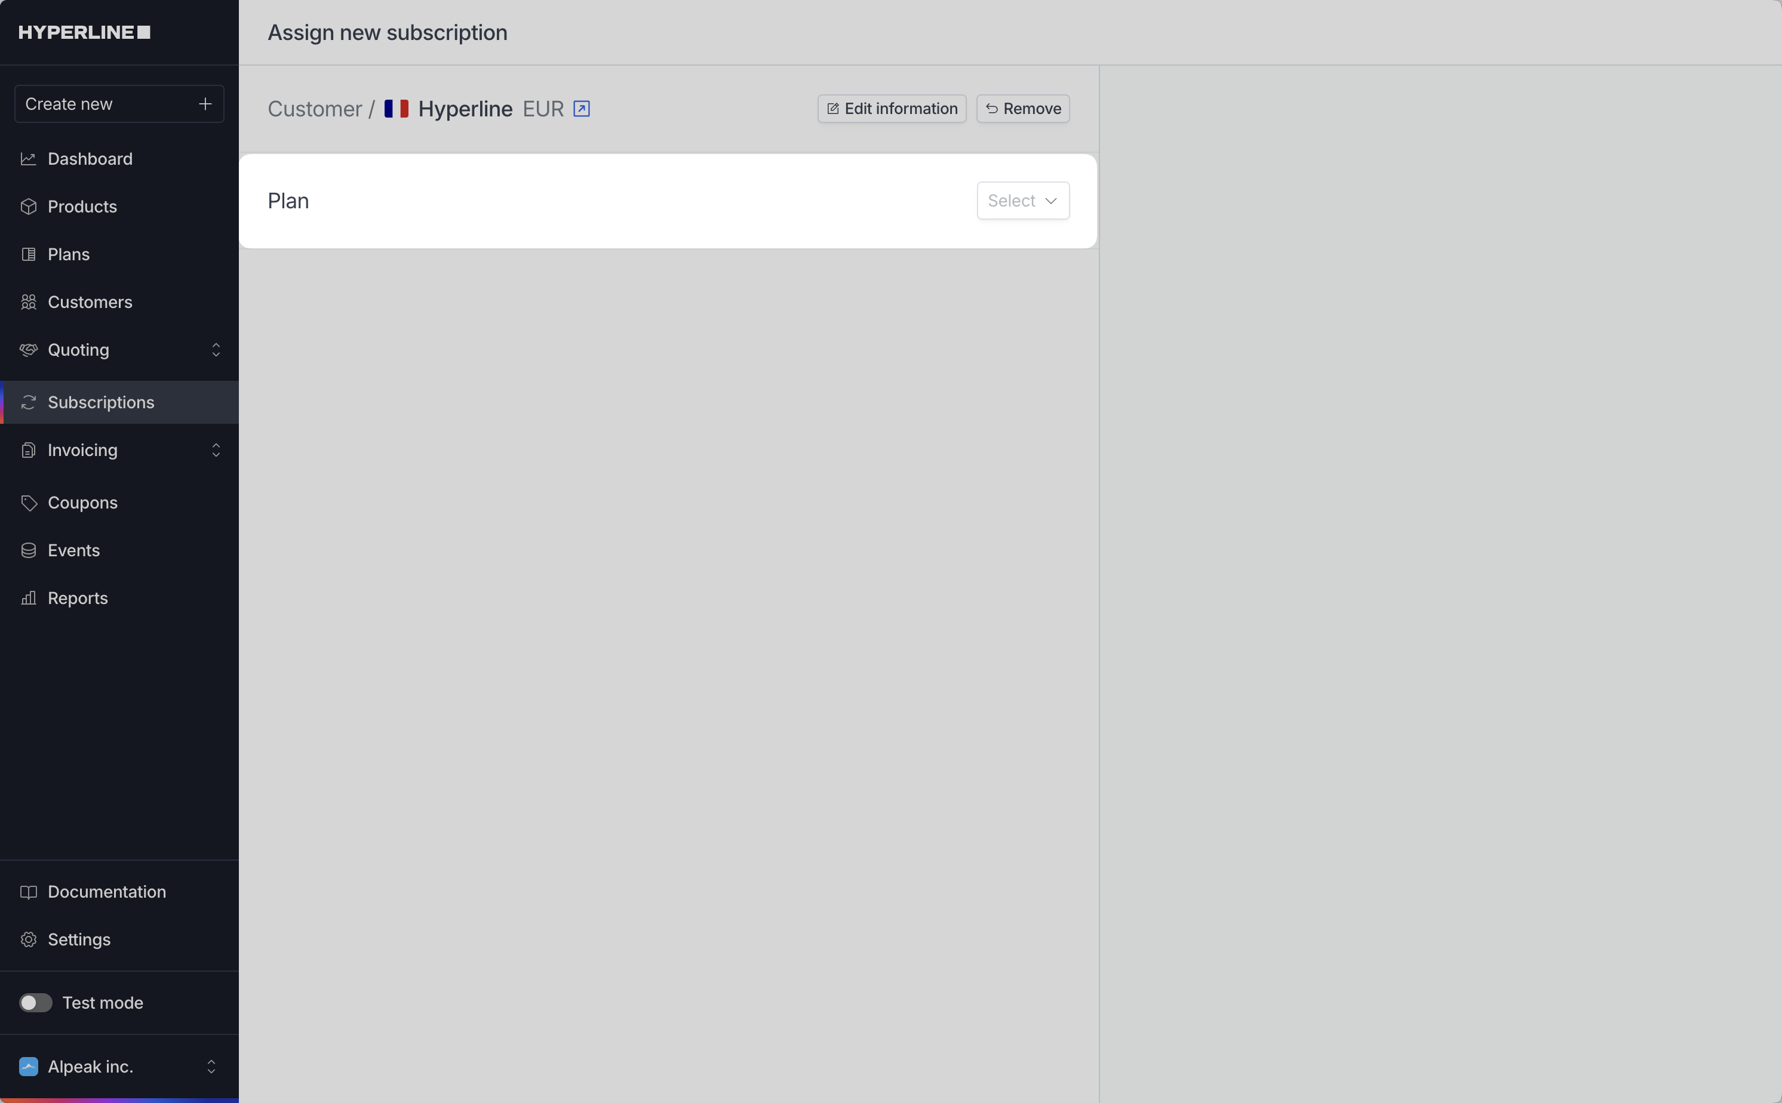Expand the Quoting submenu chevron
The width and height of the screenshot is (1782, 1103).
216,350
